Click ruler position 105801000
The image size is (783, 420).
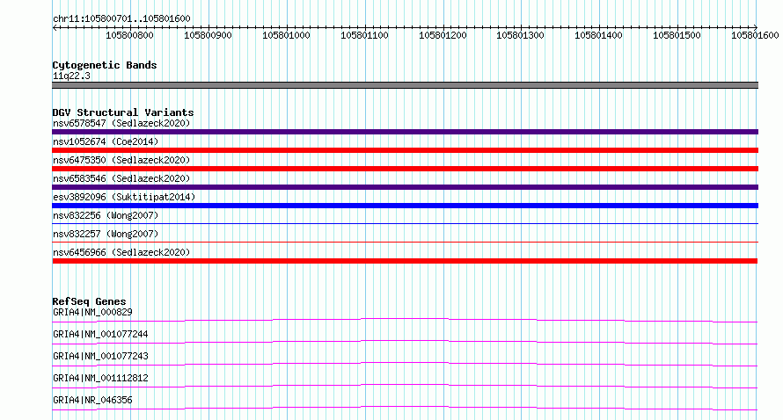286,35
